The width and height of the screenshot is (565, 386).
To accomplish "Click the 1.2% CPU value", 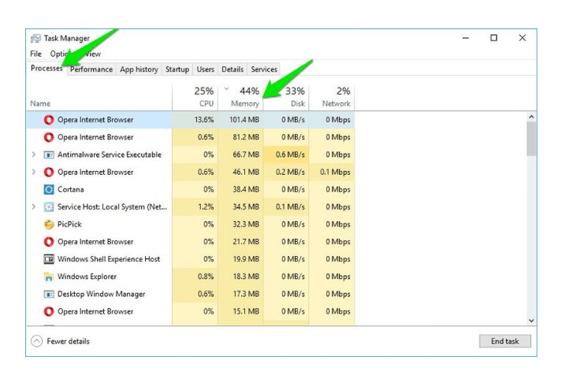I will 206,206.
